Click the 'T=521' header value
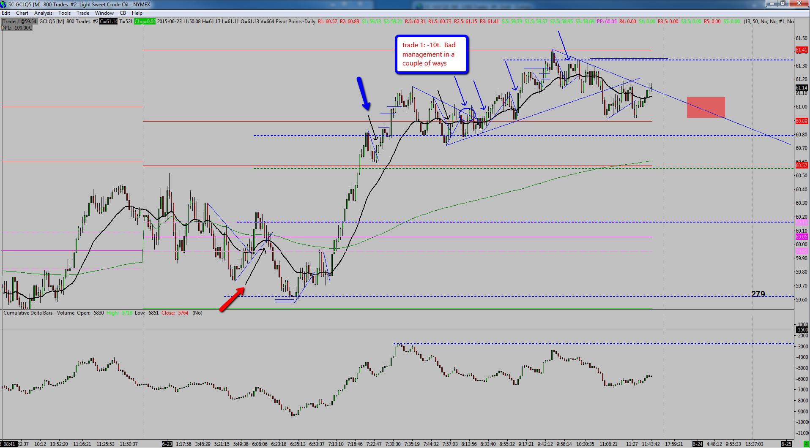 click(126, 22)
